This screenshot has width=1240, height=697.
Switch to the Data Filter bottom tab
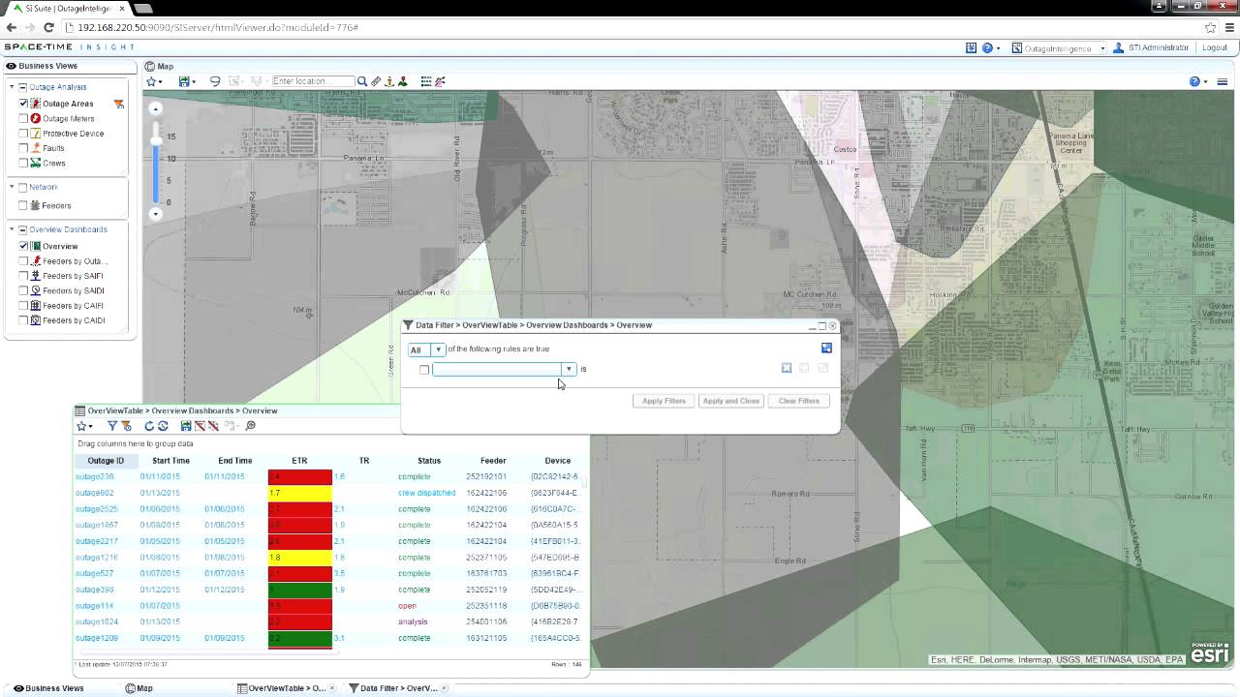coord(399,688)
